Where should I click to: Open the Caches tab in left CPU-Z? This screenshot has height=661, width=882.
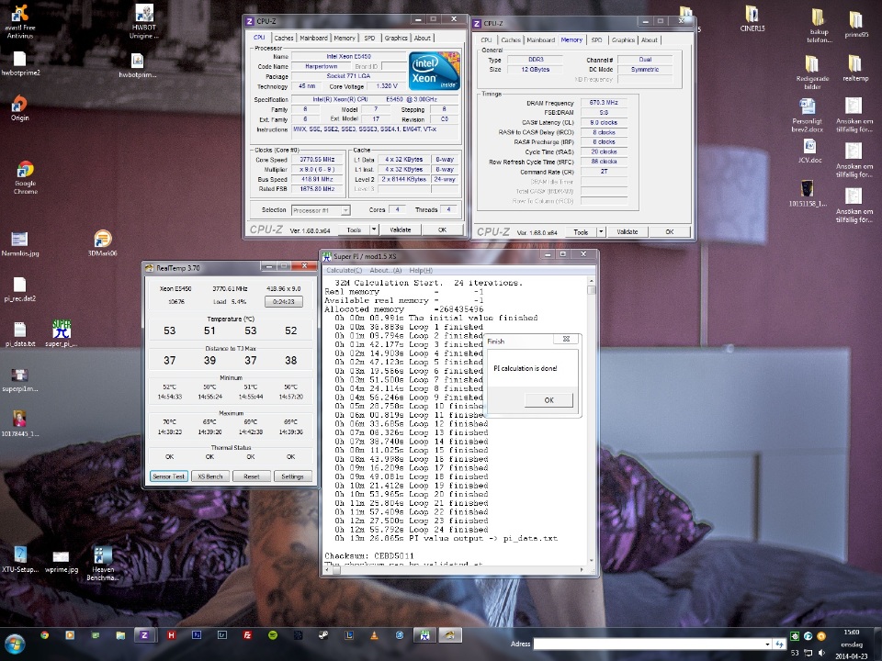point(284,38)
